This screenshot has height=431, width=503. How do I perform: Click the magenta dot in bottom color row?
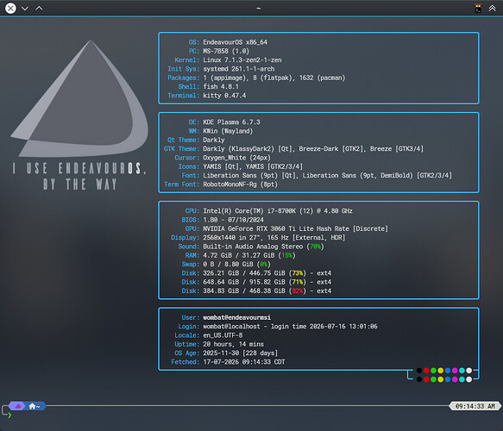pos(455,379)
